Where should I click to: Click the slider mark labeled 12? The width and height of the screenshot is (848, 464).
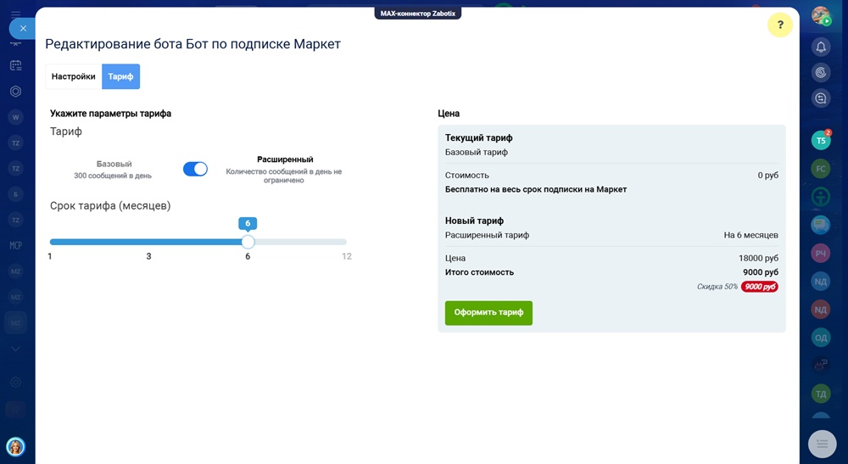(x=347, y=256)
